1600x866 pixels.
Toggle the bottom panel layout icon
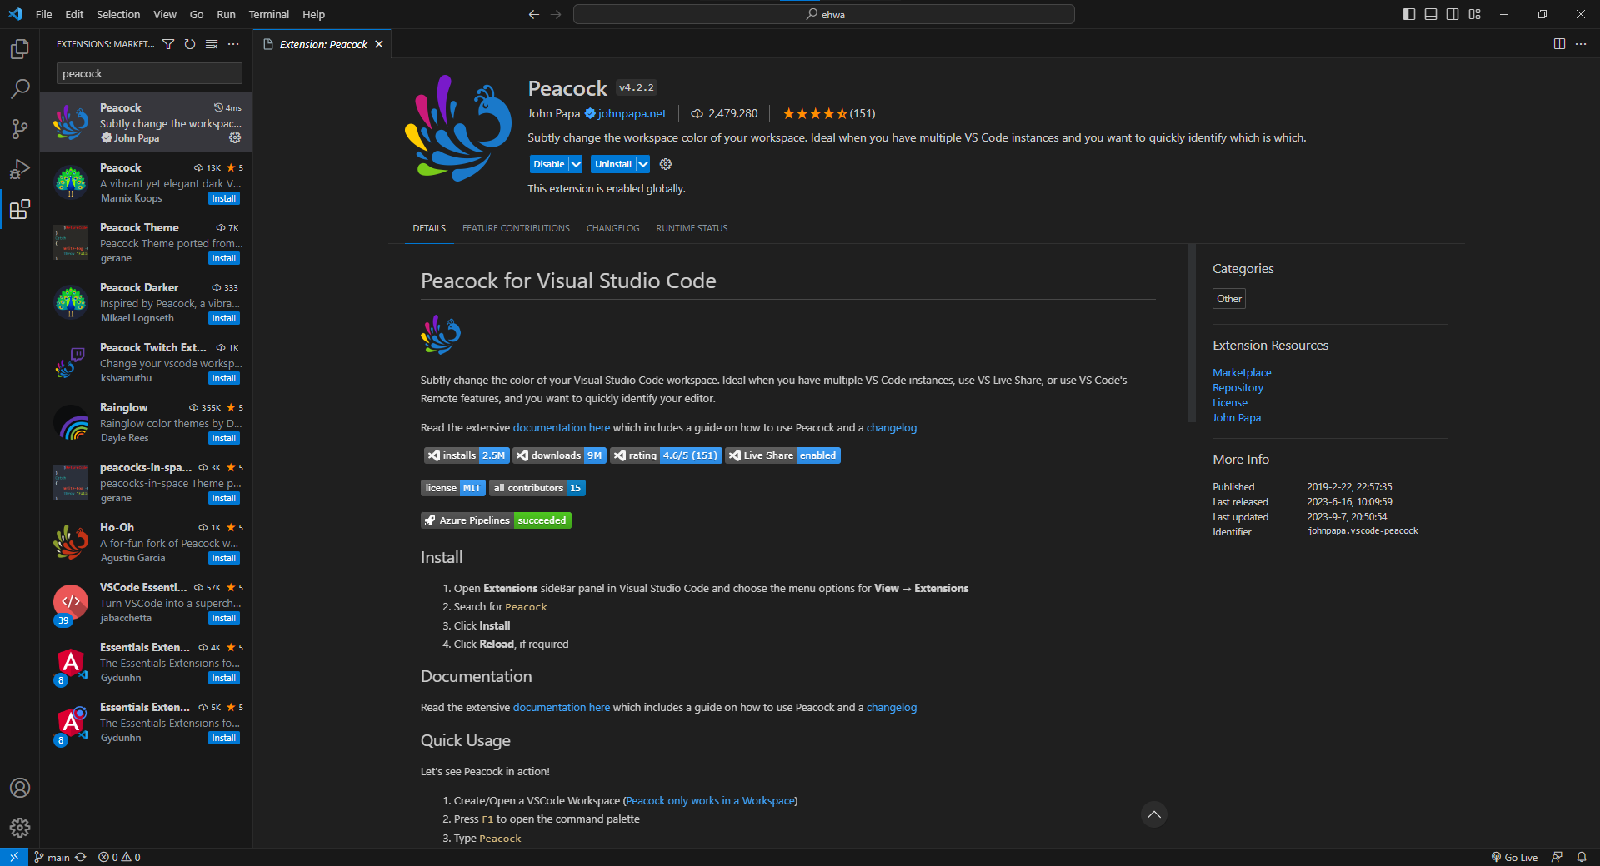coord(1431,14)
